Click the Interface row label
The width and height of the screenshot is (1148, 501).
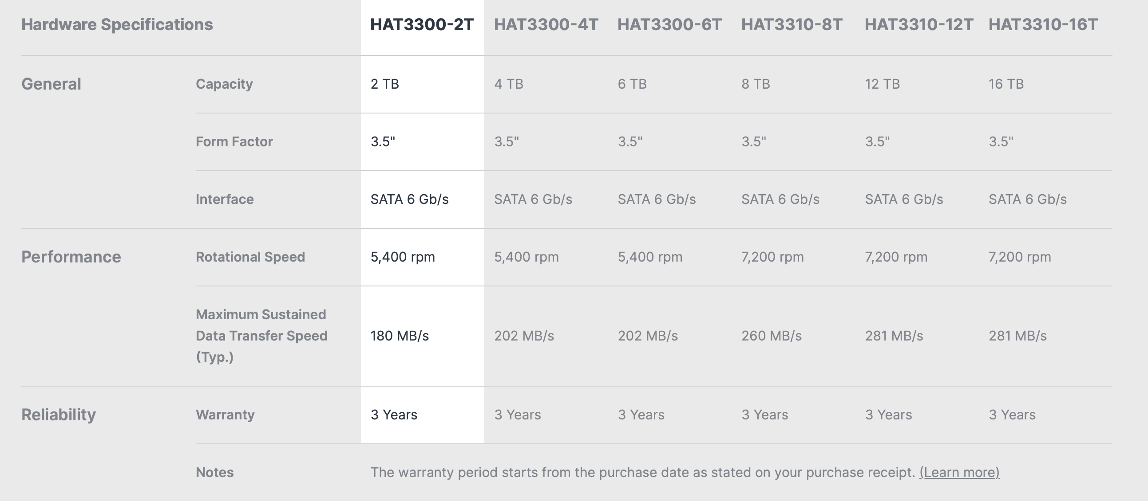pos(225,199)
